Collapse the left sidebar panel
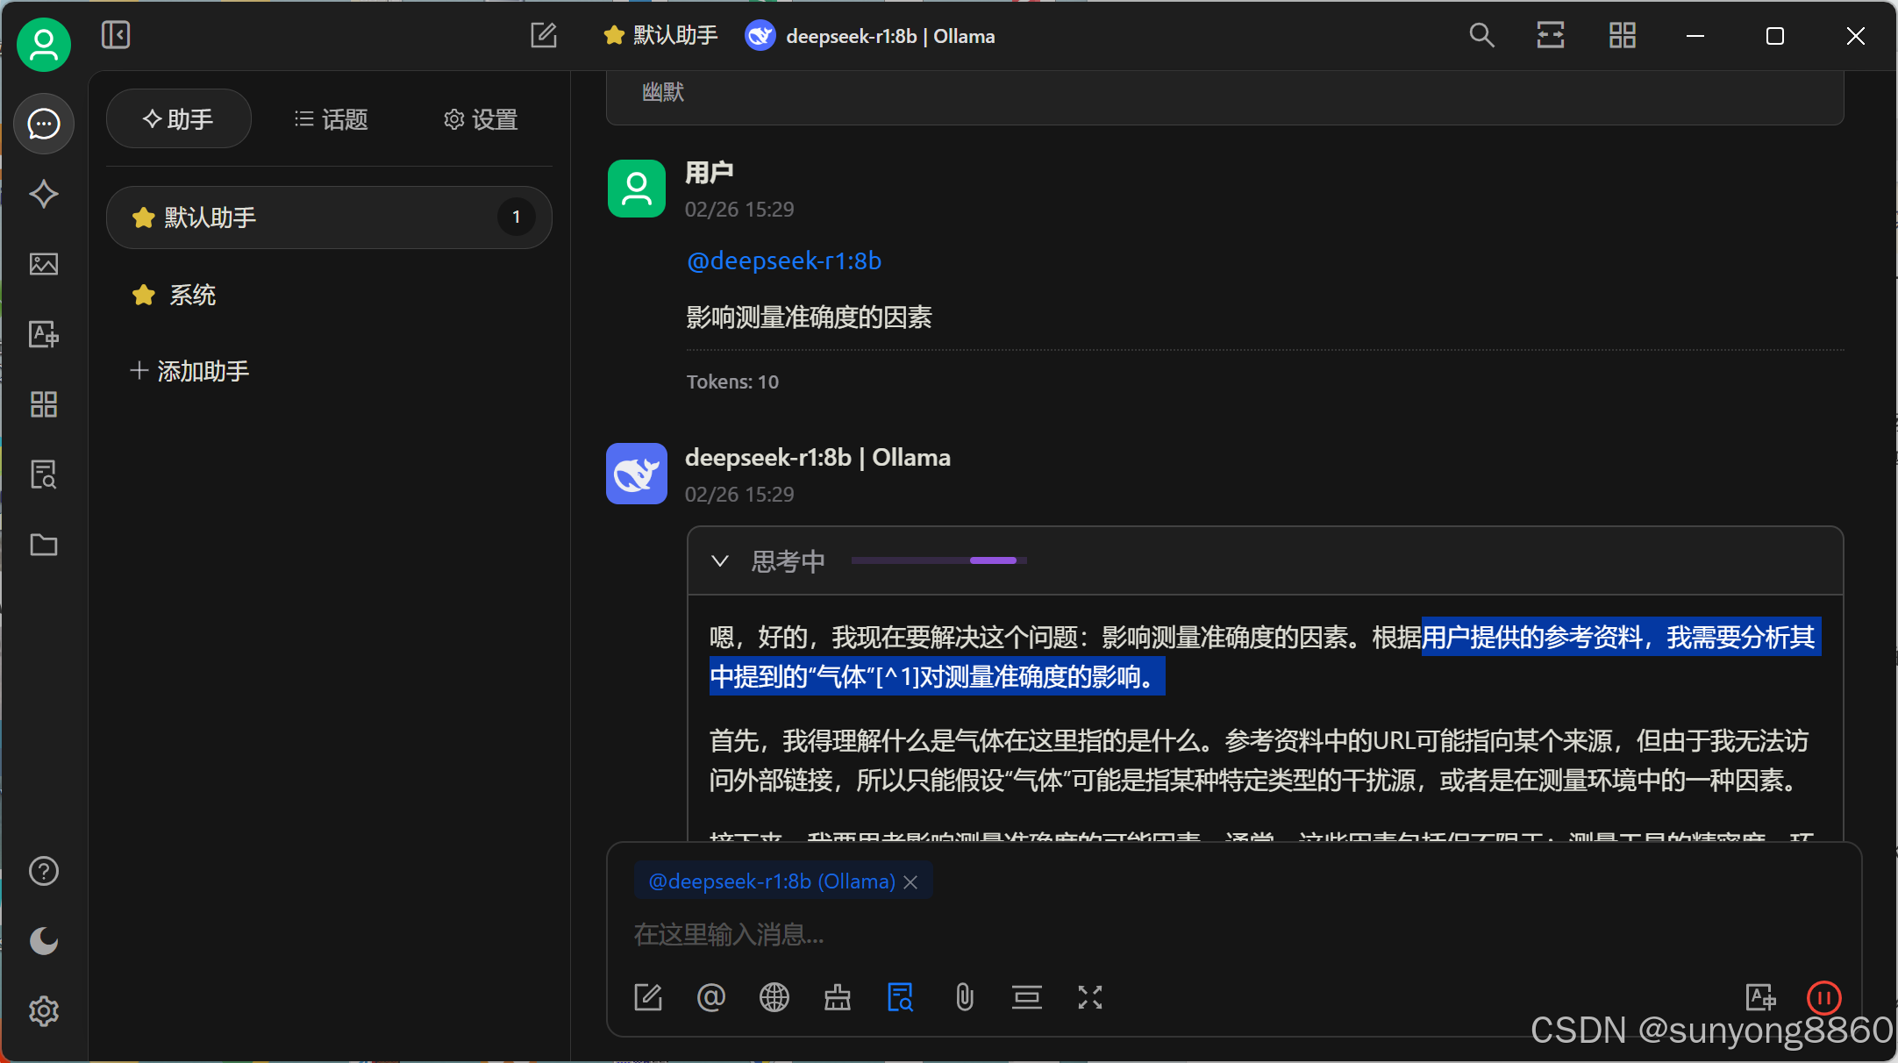The height and width of the screenshot is (1063, 1898). [x=116, y=35]
